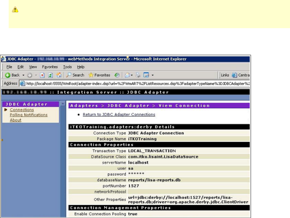This screenshot has height=218, width=290.
Task: Click the Edit page icon in toolbar
Action: click(x=146, y=75)
